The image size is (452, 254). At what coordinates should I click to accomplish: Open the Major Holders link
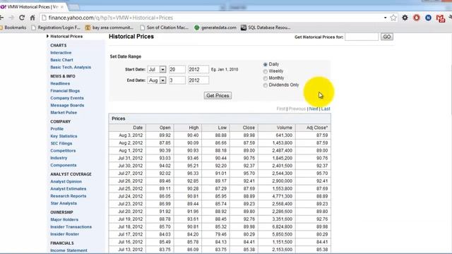point(64,219)
